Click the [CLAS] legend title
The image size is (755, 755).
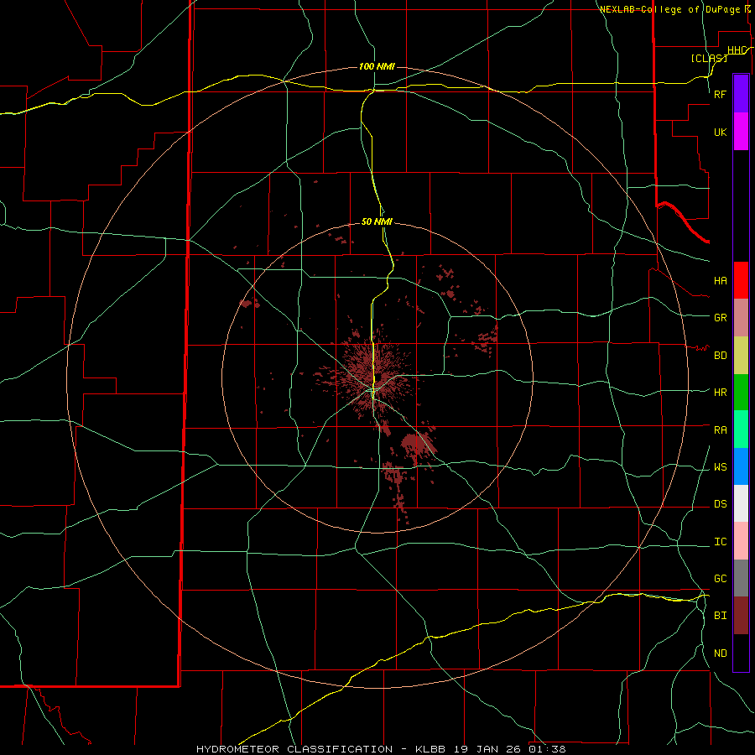click(x=709, y=58)
